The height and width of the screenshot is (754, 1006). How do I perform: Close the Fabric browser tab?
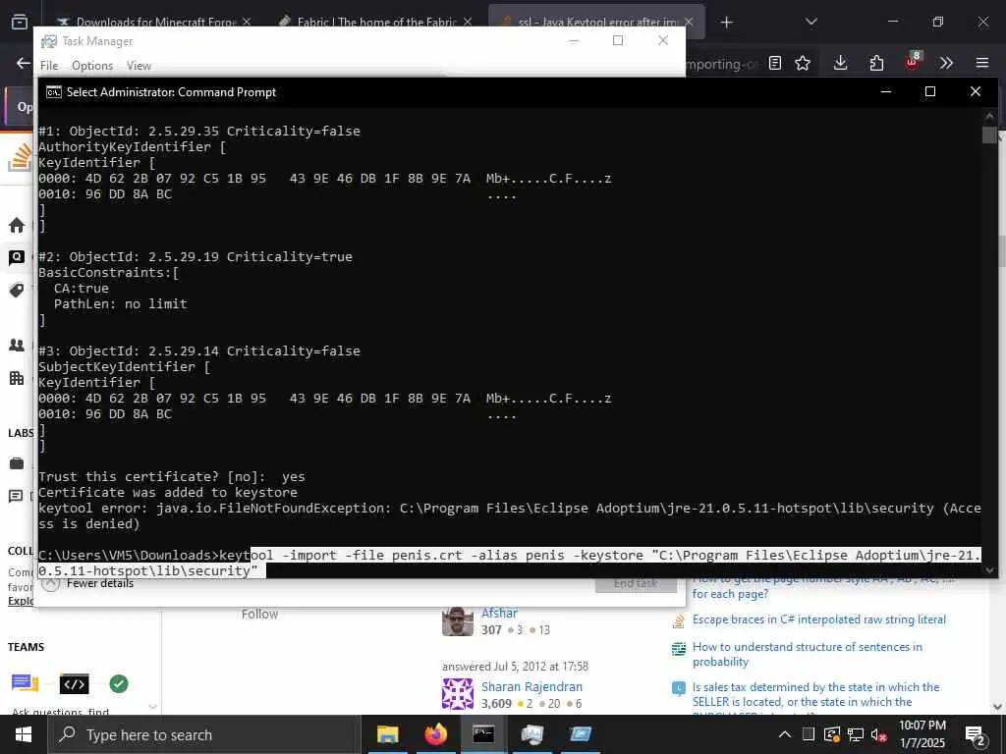click(x=468, y=22)
